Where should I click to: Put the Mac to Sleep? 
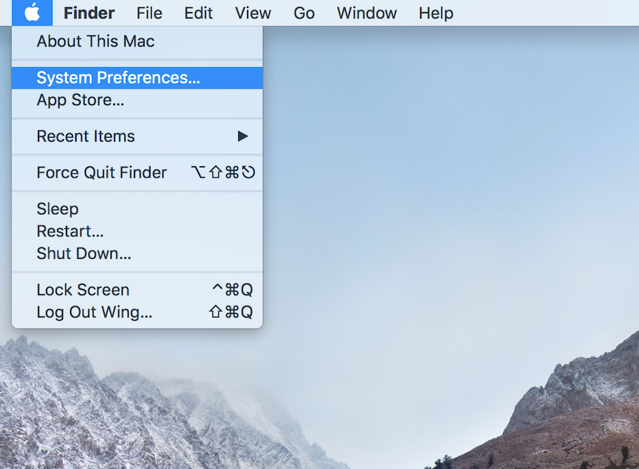pyautogui.click(x=57, y=208)
